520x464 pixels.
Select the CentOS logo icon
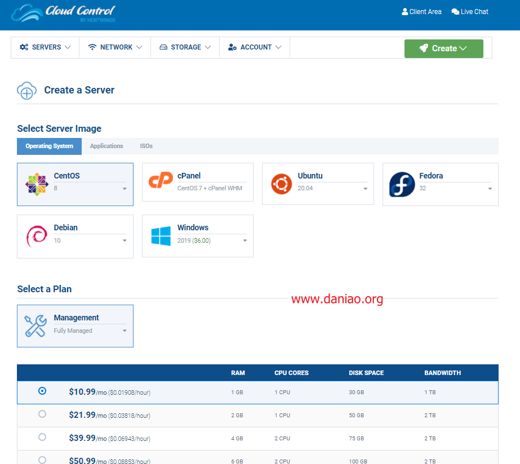[x=37, y=184]
